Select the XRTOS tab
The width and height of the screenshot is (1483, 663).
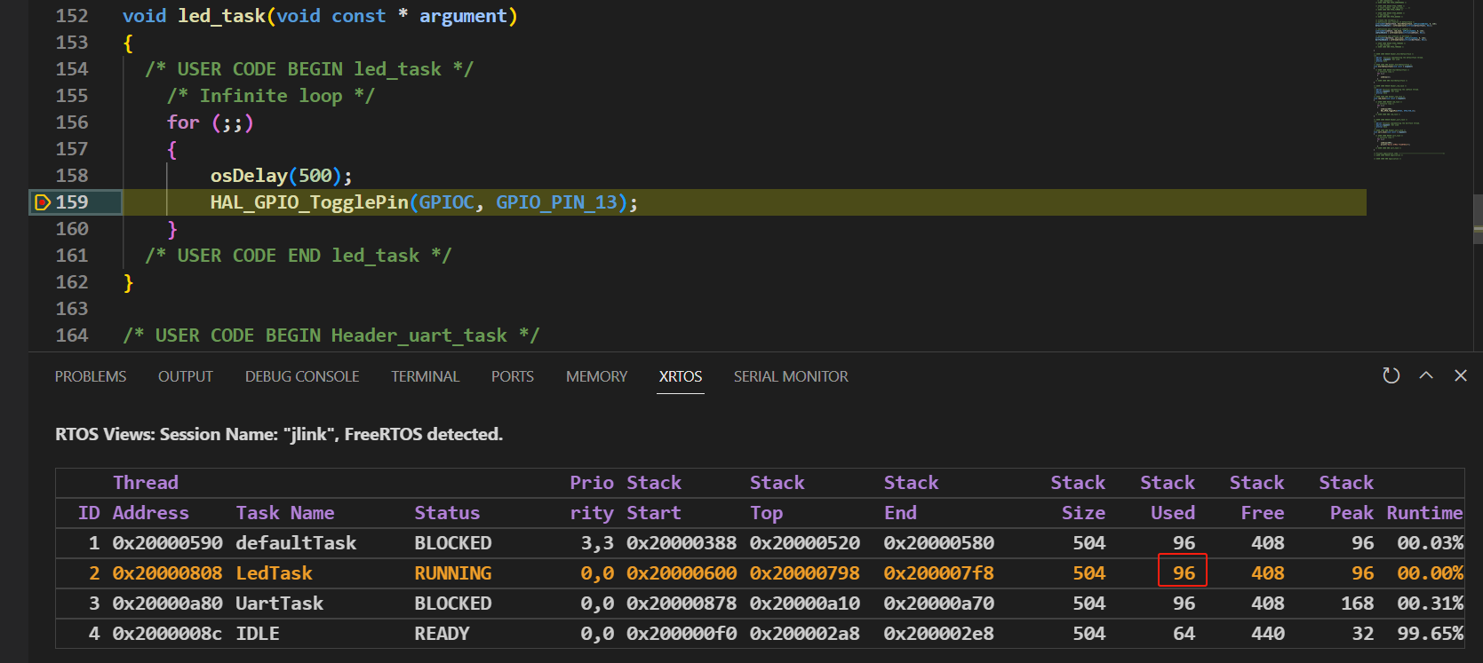681,376
